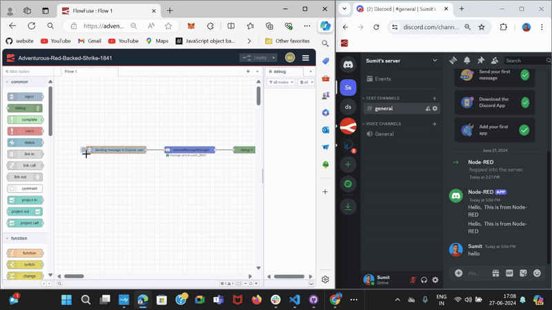This screenshot has height=310, width=552.
Task: Pick the change node in palette
Action: pyautogui.click(x=26, y=276)
